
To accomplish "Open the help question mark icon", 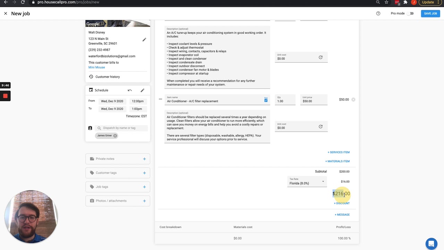I will [378, 14].
